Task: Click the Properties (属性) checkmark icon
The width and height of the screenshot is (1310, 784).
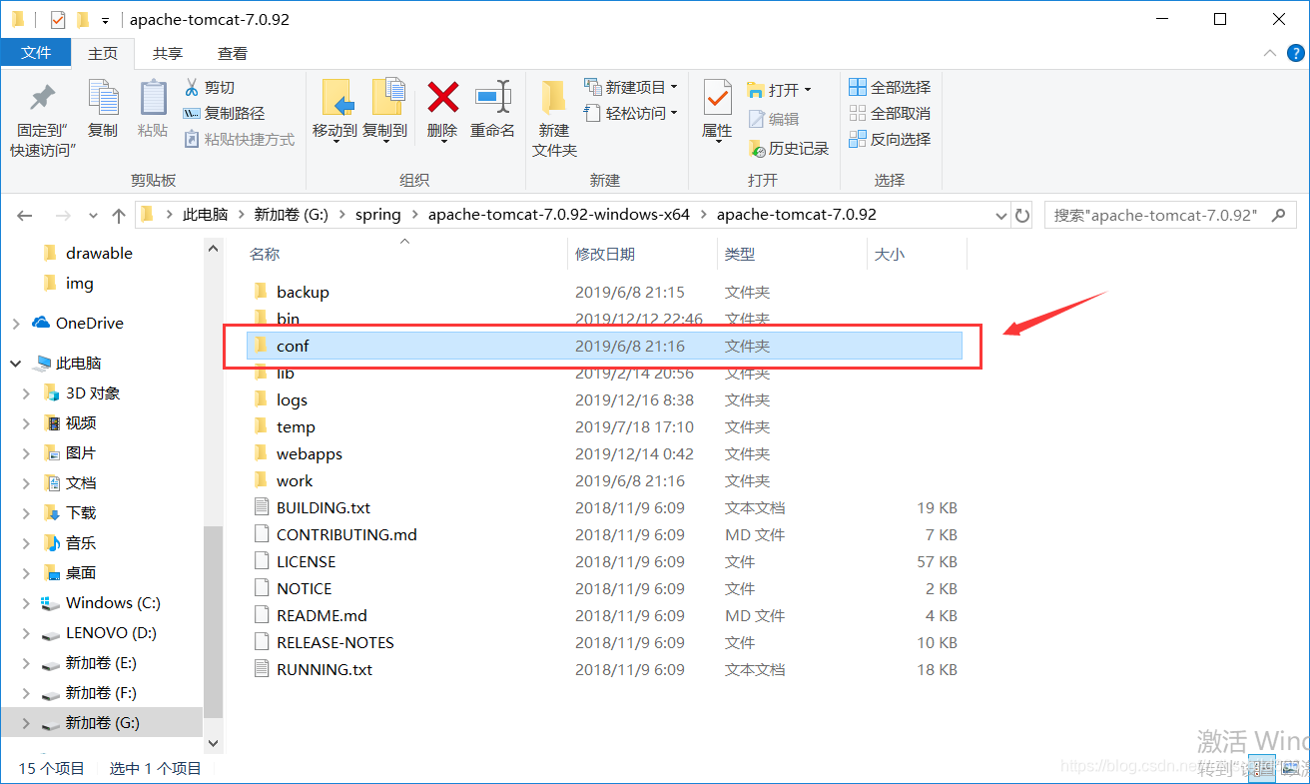Action: (717, 98)
